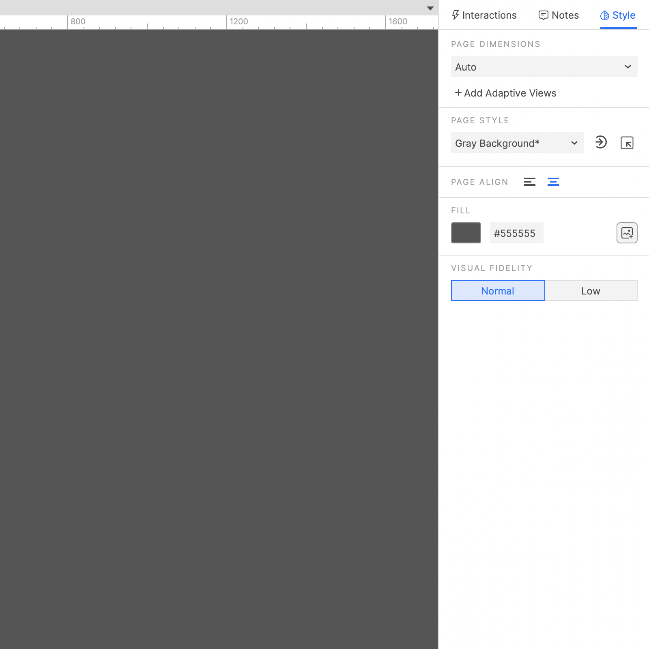Select Normal visual fidelity
This screenshot has width=649, height=649.
[497, 290]
